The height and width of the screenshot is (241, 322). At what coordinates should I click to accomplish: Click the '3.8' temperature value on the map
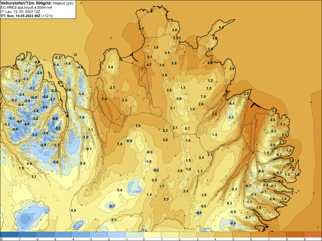tap(232, 69)
